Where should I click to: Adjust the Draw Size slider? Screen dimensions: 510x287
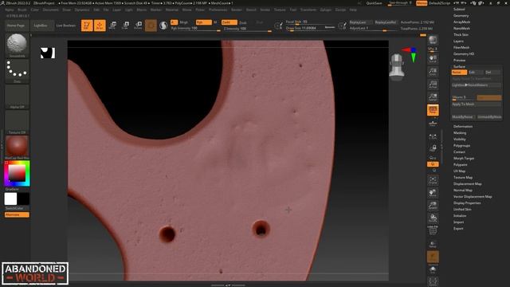pyautogui.click(x=310, y=29)
